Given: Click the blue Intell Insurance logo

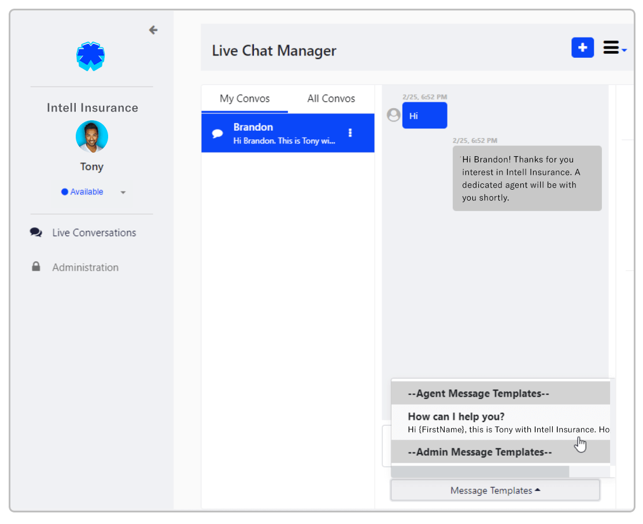Looking at the screenshot, I should [x=91, y=57].
